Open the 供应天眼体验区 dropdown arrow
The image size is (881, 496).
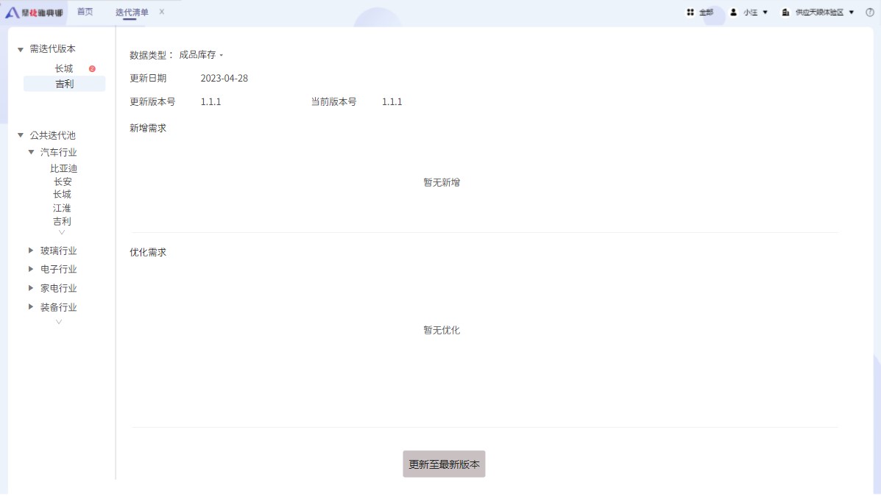[852, 12]
